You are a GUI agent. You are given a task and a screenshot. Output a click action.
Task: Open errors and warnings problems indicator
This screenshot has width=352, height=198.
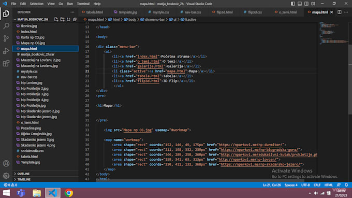(x=10, y=185)
